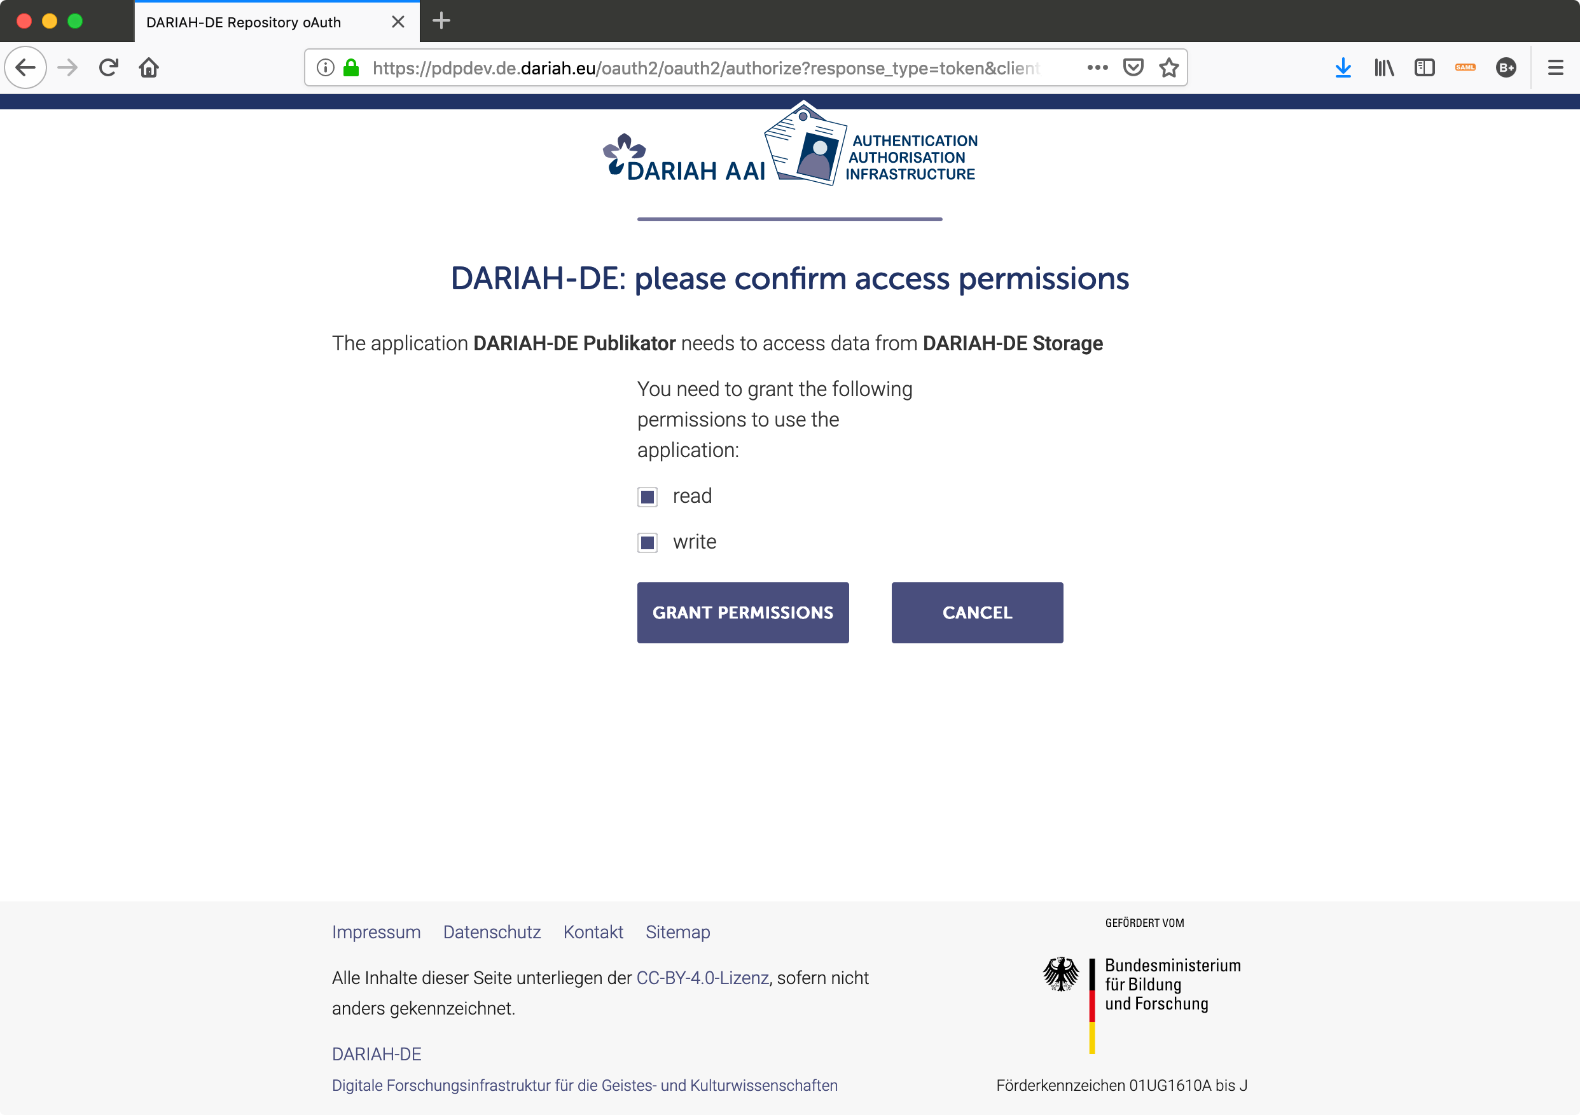Toggle the read access permission off
Image resolution: width=1580 pixels, height=1115 pixels.
(647, 496)
